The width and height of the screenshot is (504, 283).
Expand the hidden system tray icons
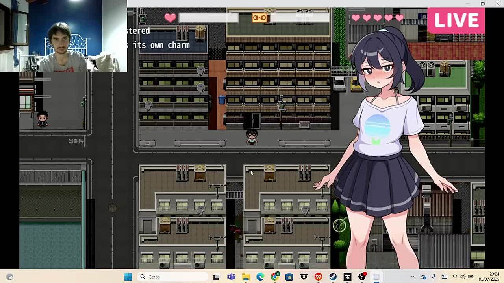[x=412, y=277]
